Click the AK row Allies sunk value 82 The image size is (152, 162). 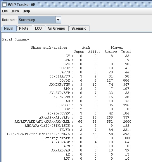94,122
